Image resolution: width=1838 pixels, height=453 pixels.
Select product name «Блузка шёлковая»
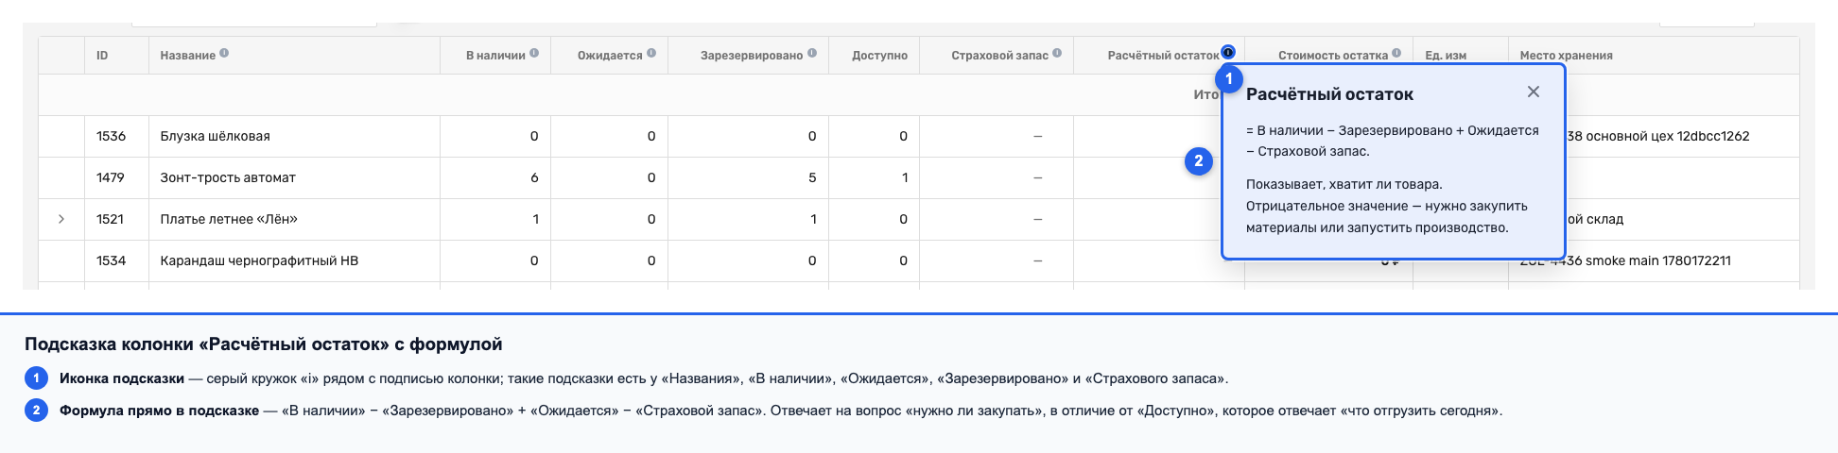215,136
